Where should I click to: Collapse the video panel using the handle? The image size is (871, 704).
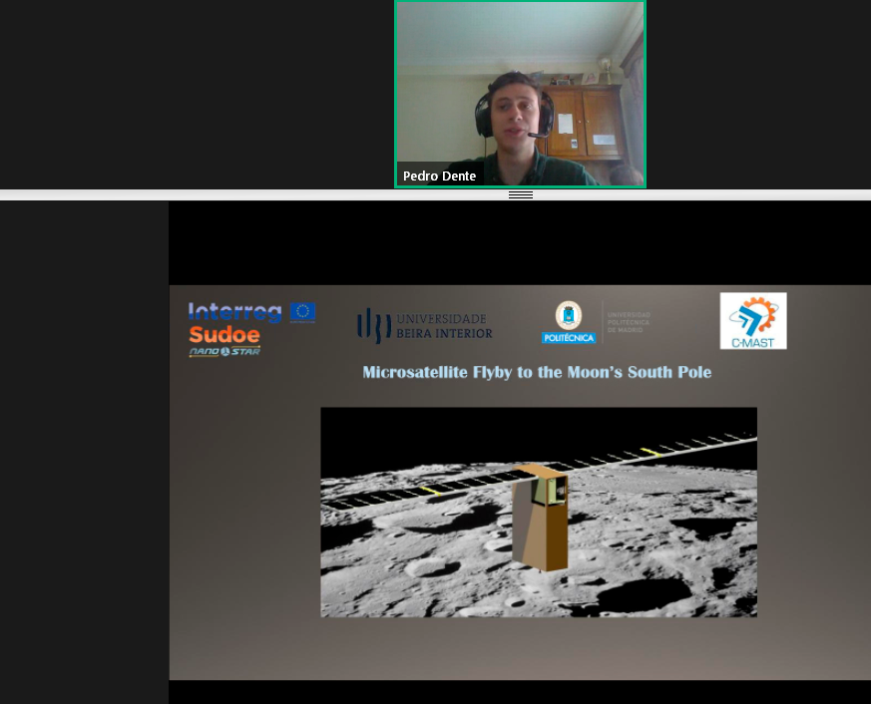click(x=520, y=194)
